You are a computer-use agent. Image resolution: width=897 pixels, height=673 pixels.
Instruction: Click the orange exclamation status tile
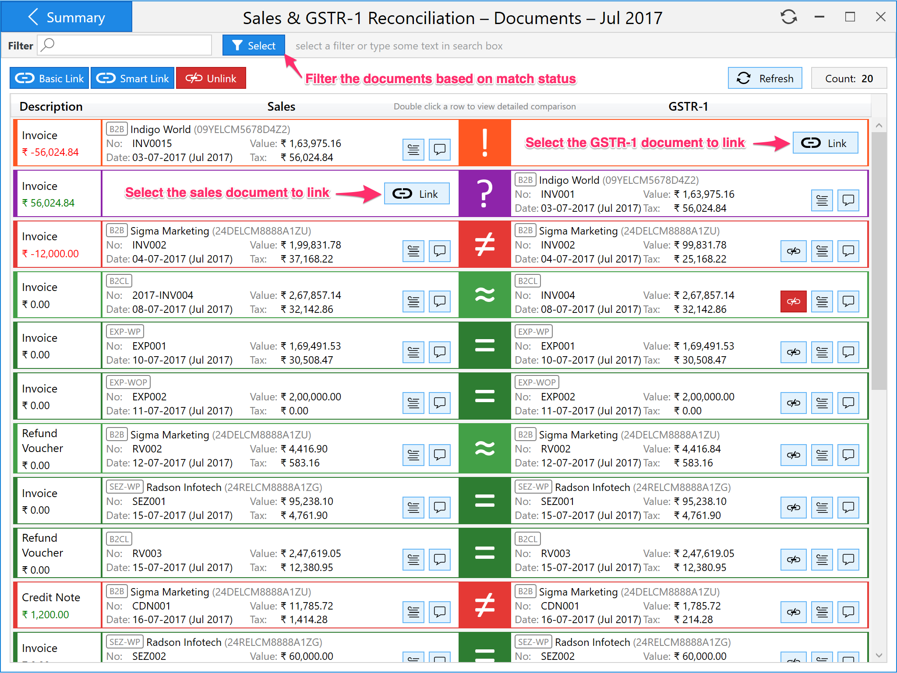pyautogui.click(x=484, y=143)
